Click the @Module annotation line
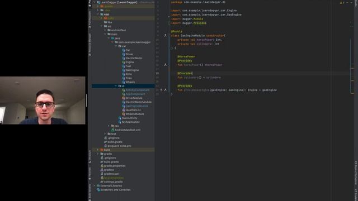This screenshot has width=358, height=201. [177, 31]
